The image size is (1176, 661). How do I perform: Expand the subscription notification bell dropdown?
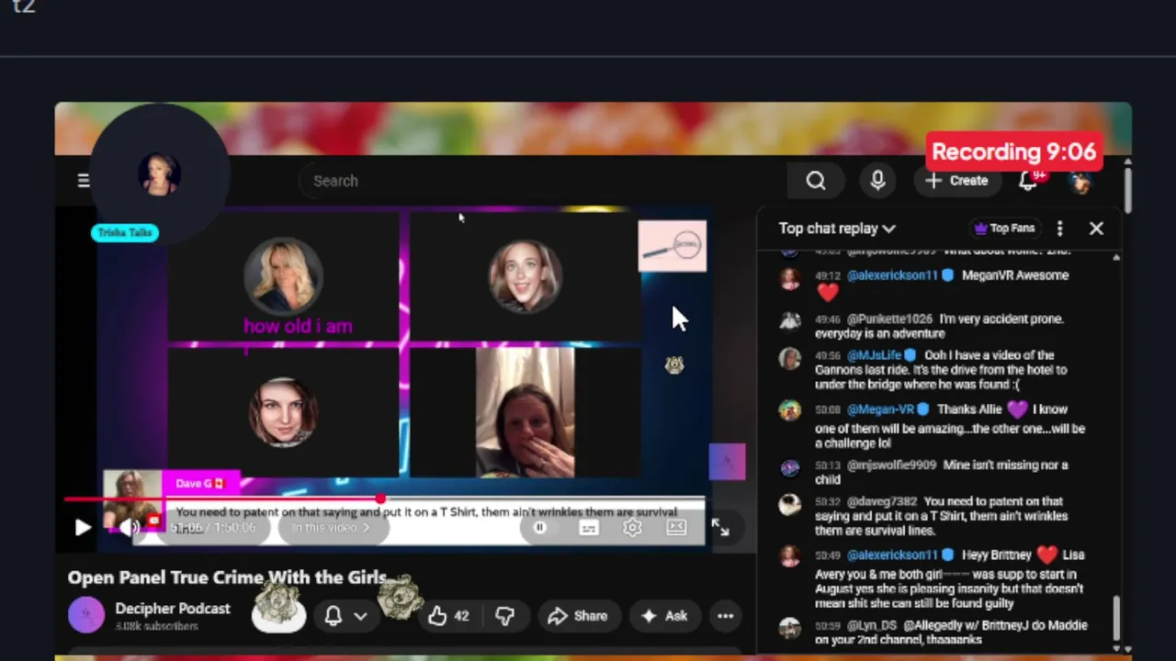click(345, 616)
